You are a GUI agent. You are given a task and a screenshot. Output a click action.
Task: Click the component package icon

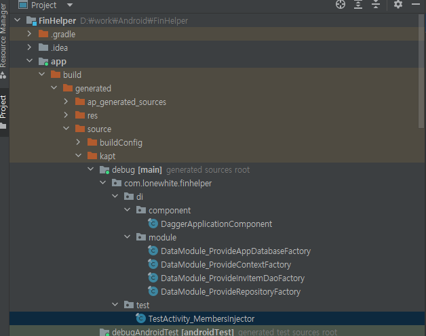[x=141, y=210]
